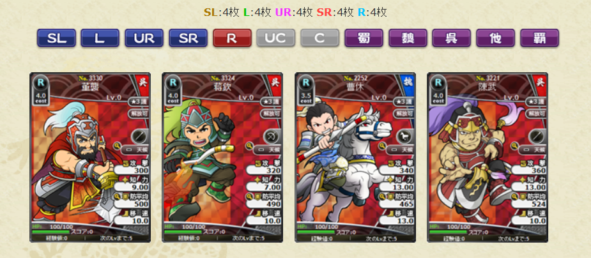Select the UR rarity filter button
This screenshot has width=591, height=258.
144,38
